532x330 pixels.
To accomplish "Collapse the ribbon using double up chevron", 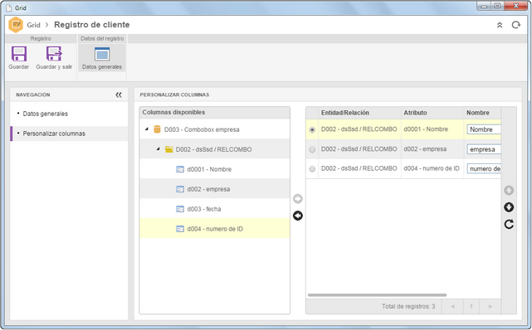I will (x=500, y=25).
